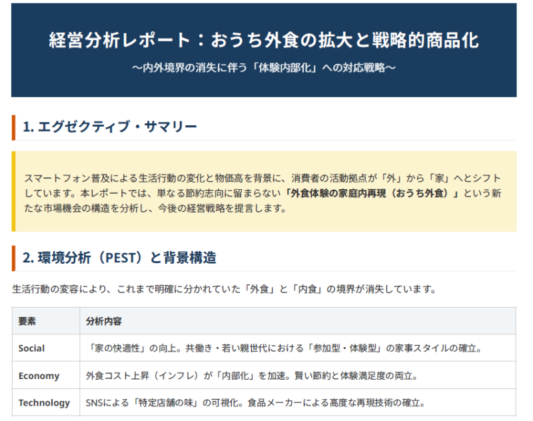
Task: Click the subtitle about 体験内部化
Action: (x=264, y=68)
